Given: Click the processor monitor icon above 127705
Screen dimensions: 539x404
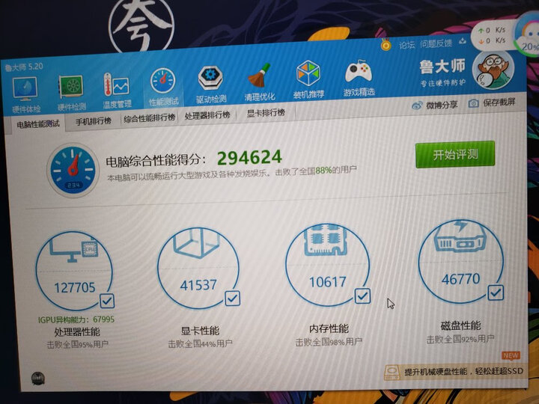Looking at the screenshot, I should tap(73, 250).
